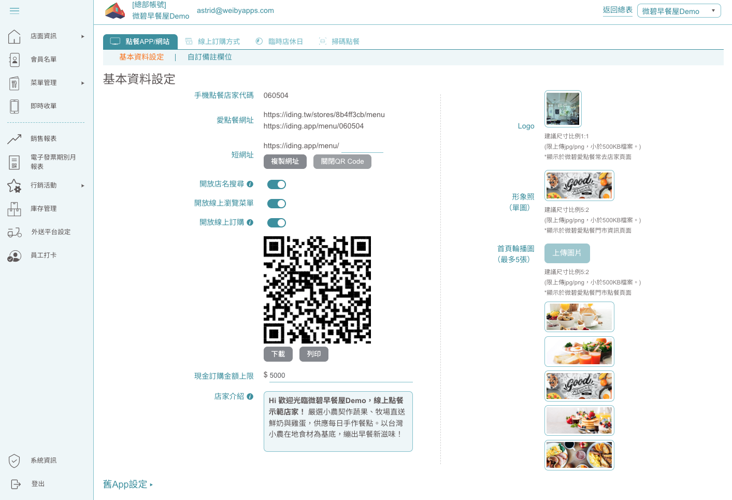
Task: Open 銷售報表 chart icon
Action: 15,138
